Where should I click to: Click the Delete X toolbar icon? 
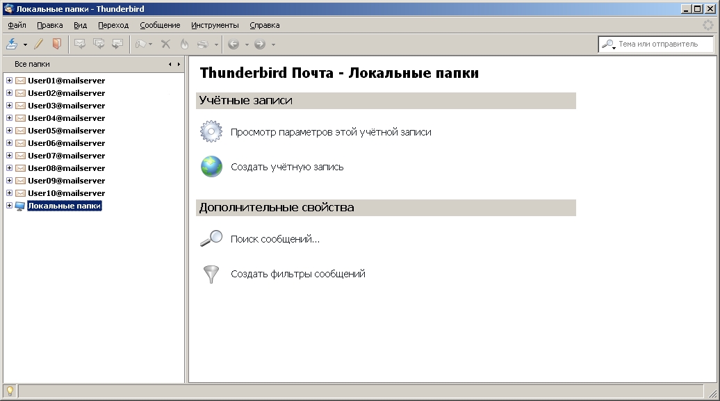166,44
